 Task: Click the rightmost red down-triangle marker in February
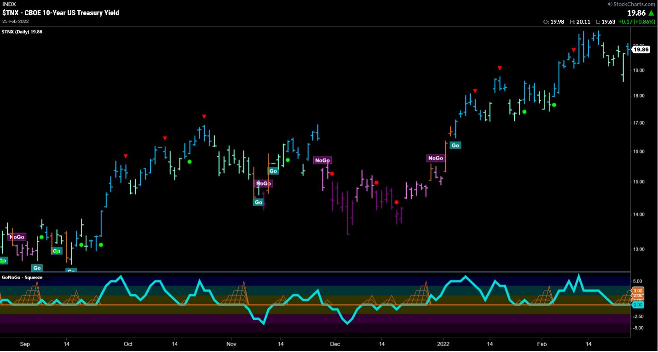(574, 50)
